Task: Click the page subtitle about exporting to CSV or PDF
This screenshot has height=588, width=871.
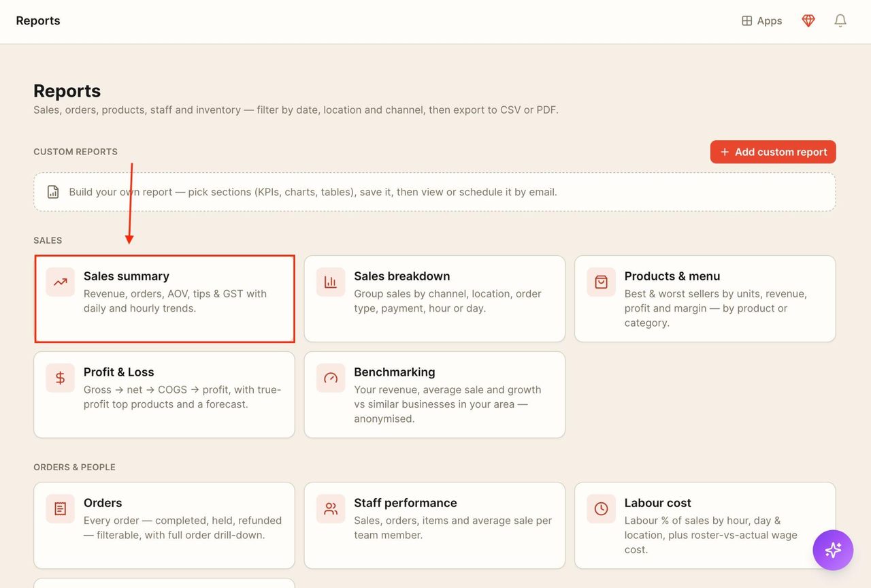Action: 296,110
